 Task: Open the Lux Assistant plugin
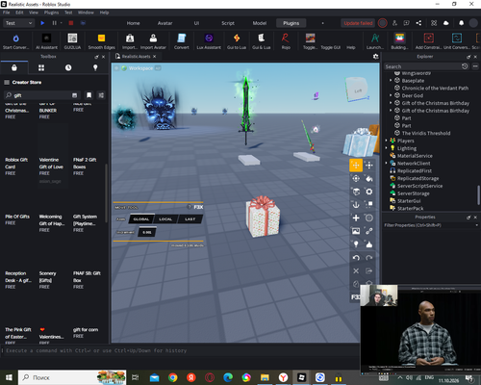tap(209, 41)
